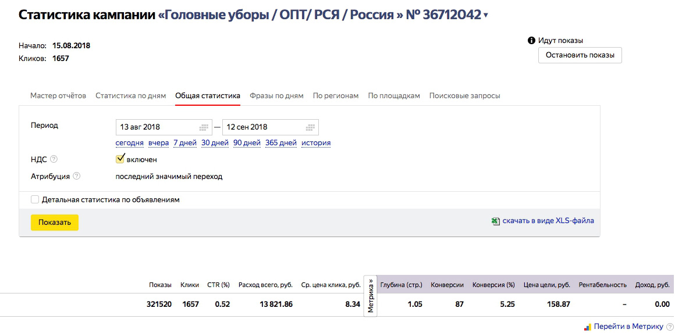Click help icon beside Перейти в Метрику
Viewport: 682px width, 333px height.
pos(670,327)
